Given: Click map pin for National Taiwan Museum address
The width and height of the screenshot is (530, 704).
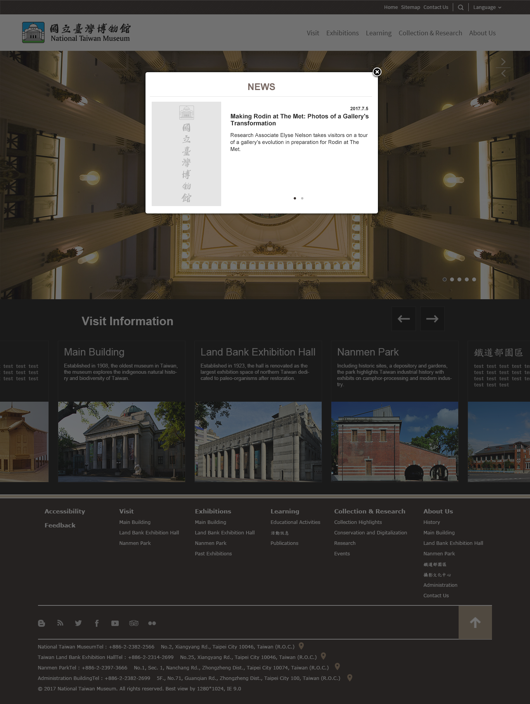Looking at the screenshot, I should [301, 646].
